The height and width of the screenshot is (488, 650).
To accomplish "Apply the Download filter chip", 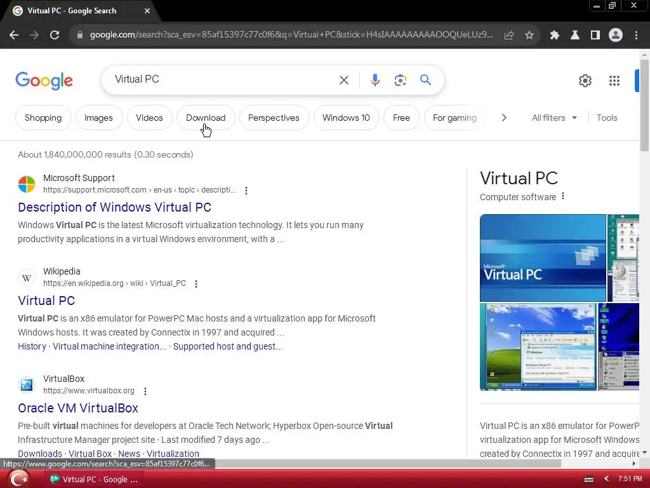I will point(206,118).
